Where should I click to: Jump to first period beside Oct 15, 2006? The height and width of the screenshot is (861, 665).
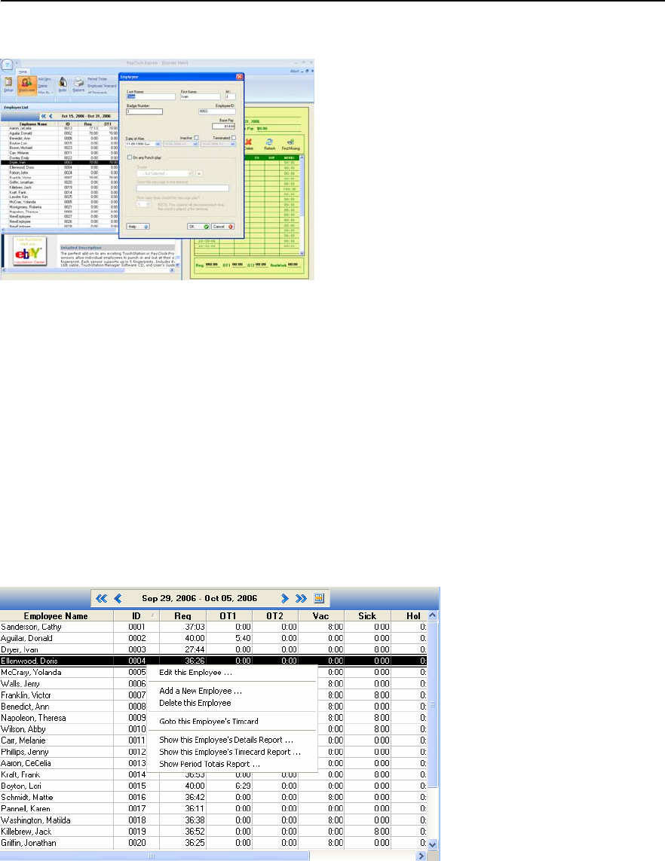(x=44, y=117)
